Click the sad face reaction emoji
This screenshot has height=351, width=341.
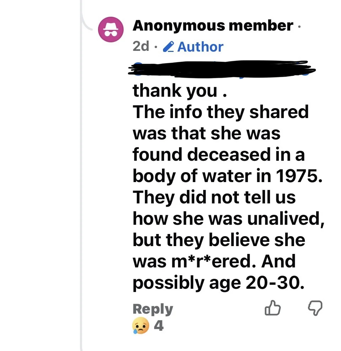tap(140, 325)
